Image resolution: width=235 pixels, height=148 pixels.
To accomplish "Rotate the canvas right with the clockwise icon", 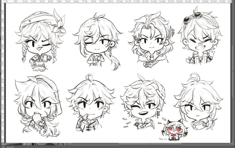I will coord(62,144).
